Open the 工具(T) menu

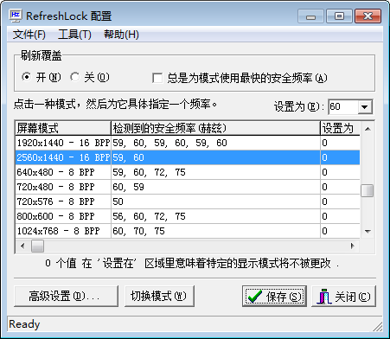tap(74, 35)
